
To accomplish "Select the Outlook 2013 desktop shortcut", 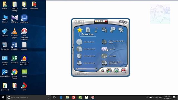I will click(5, 73).
